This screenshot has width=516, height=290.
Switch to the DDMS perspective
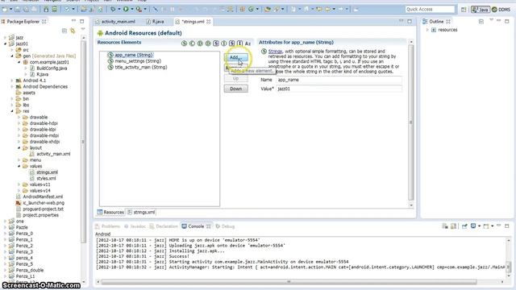501,10
